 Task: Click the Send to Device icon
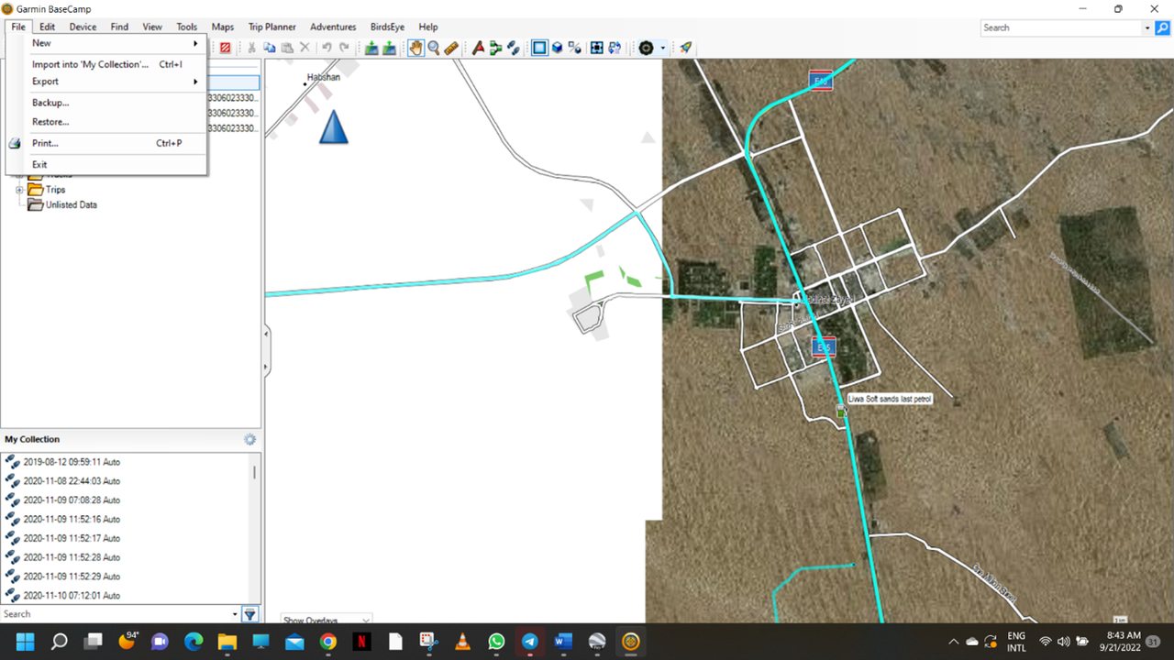371,48
